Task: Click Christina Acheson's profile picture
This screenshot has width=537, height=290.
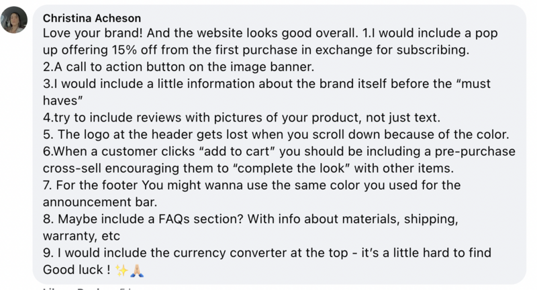Action: [x=16, y=20]
